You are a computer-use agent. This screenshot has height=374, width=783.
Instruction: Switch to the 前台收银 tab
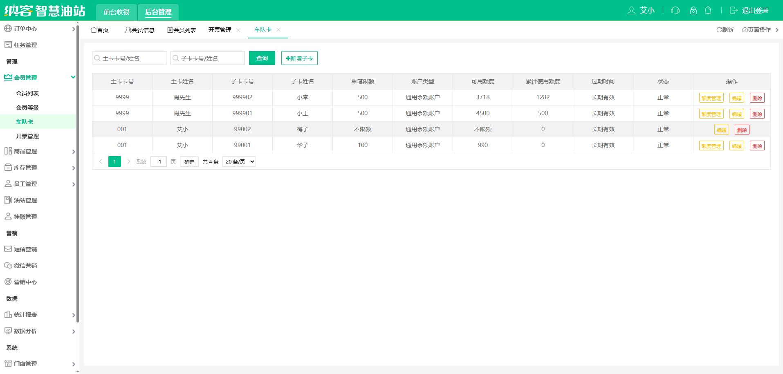(117, 12)
